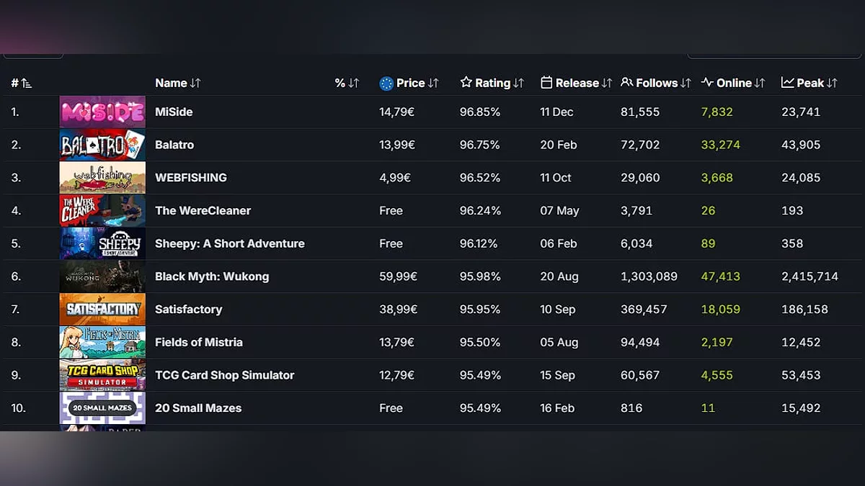Sort table by Name column arrows
This screenshot has height=486, width=865.
pos(195,83)
